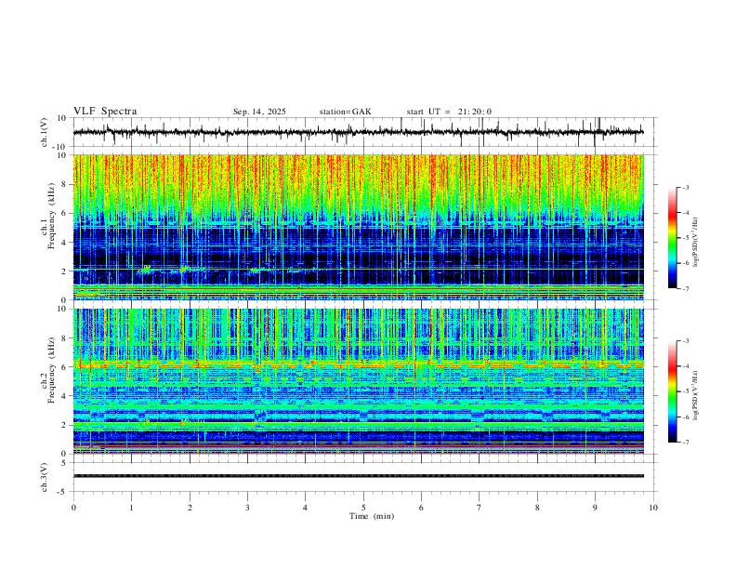Viewport: 736px width, 569px height.
Task: Click the 'start UT = 21:20:0' label
Action: coord(449,112)
